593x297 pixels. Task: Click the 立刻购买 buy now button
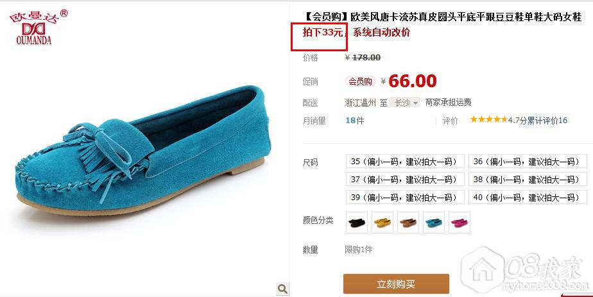coord(396,284)
